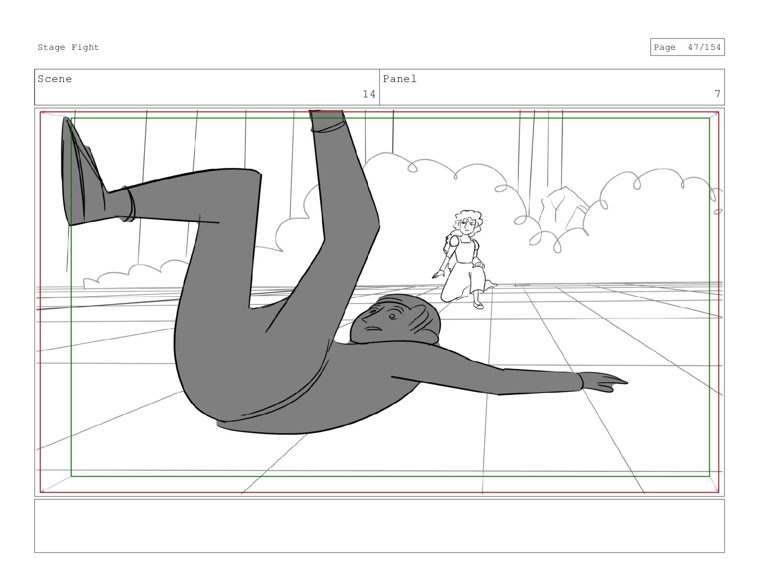Click the "Scene" header label
Screen dimensions: 759x587
pos(55,79)
